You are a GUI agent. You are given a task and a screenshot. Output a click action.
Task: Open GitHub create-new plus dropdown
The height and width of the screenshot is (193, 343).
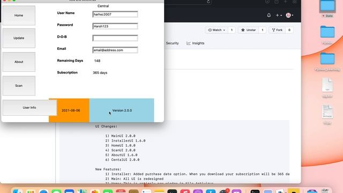point(279,16)
